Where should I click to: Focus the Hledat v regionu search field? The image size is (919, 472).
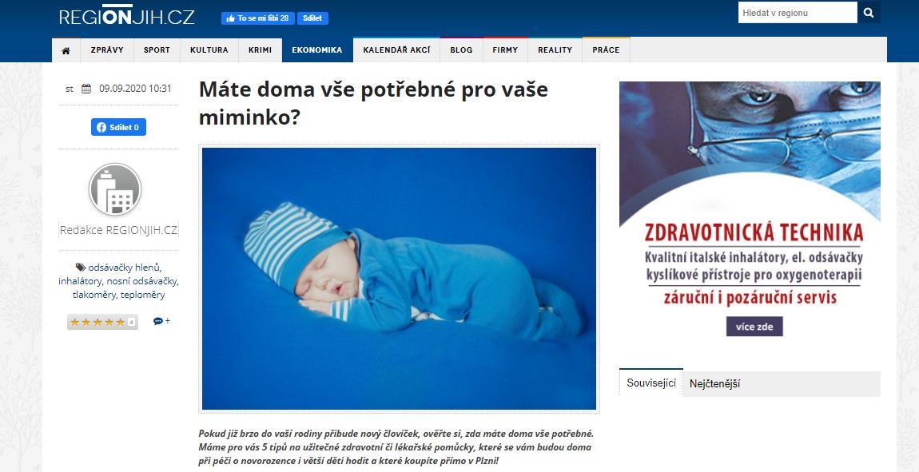[798, 12]
